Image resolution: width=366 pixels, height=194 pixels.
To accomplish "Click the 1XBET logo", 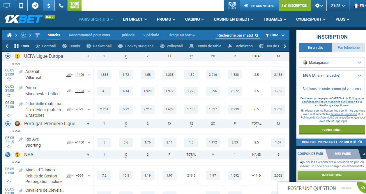I will point(24,19).
